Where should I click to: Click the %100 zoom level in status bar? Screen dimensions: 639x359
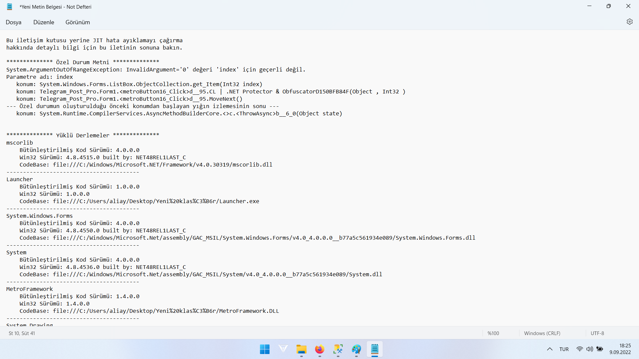coord(493,333)
